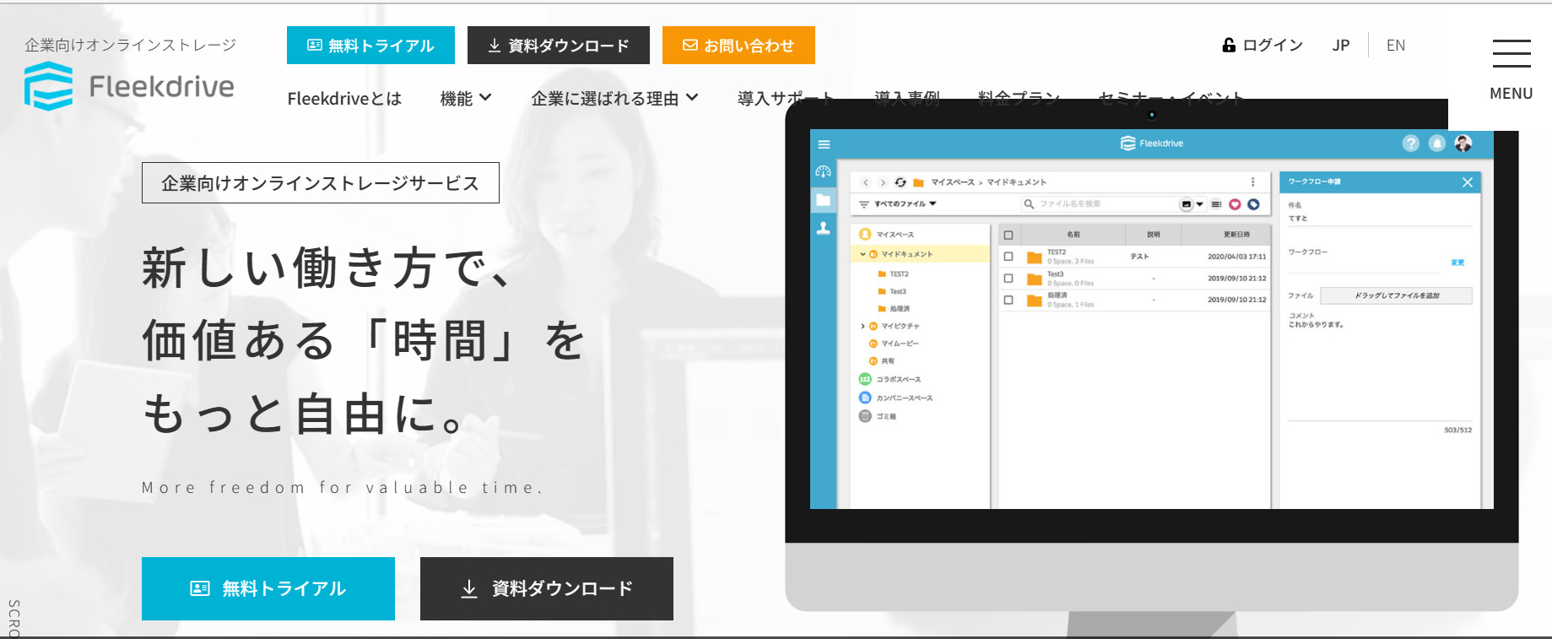This screenshot has height=639, width=1552.
Task: Click the hamburger icon in the app mockup header
Action: (x=825, y=144)
